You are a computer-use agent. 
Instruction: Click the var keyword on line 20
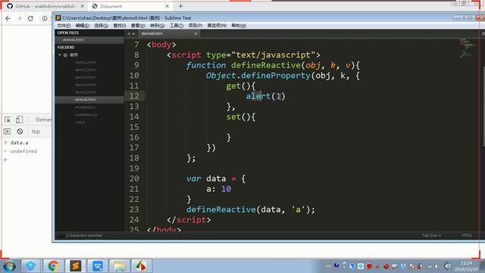coord(194,179)
